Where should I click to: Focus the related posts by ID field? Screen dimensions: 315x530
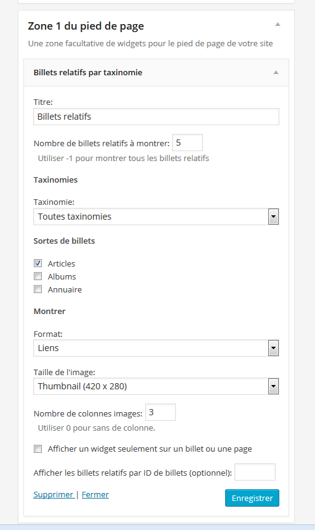255,472
